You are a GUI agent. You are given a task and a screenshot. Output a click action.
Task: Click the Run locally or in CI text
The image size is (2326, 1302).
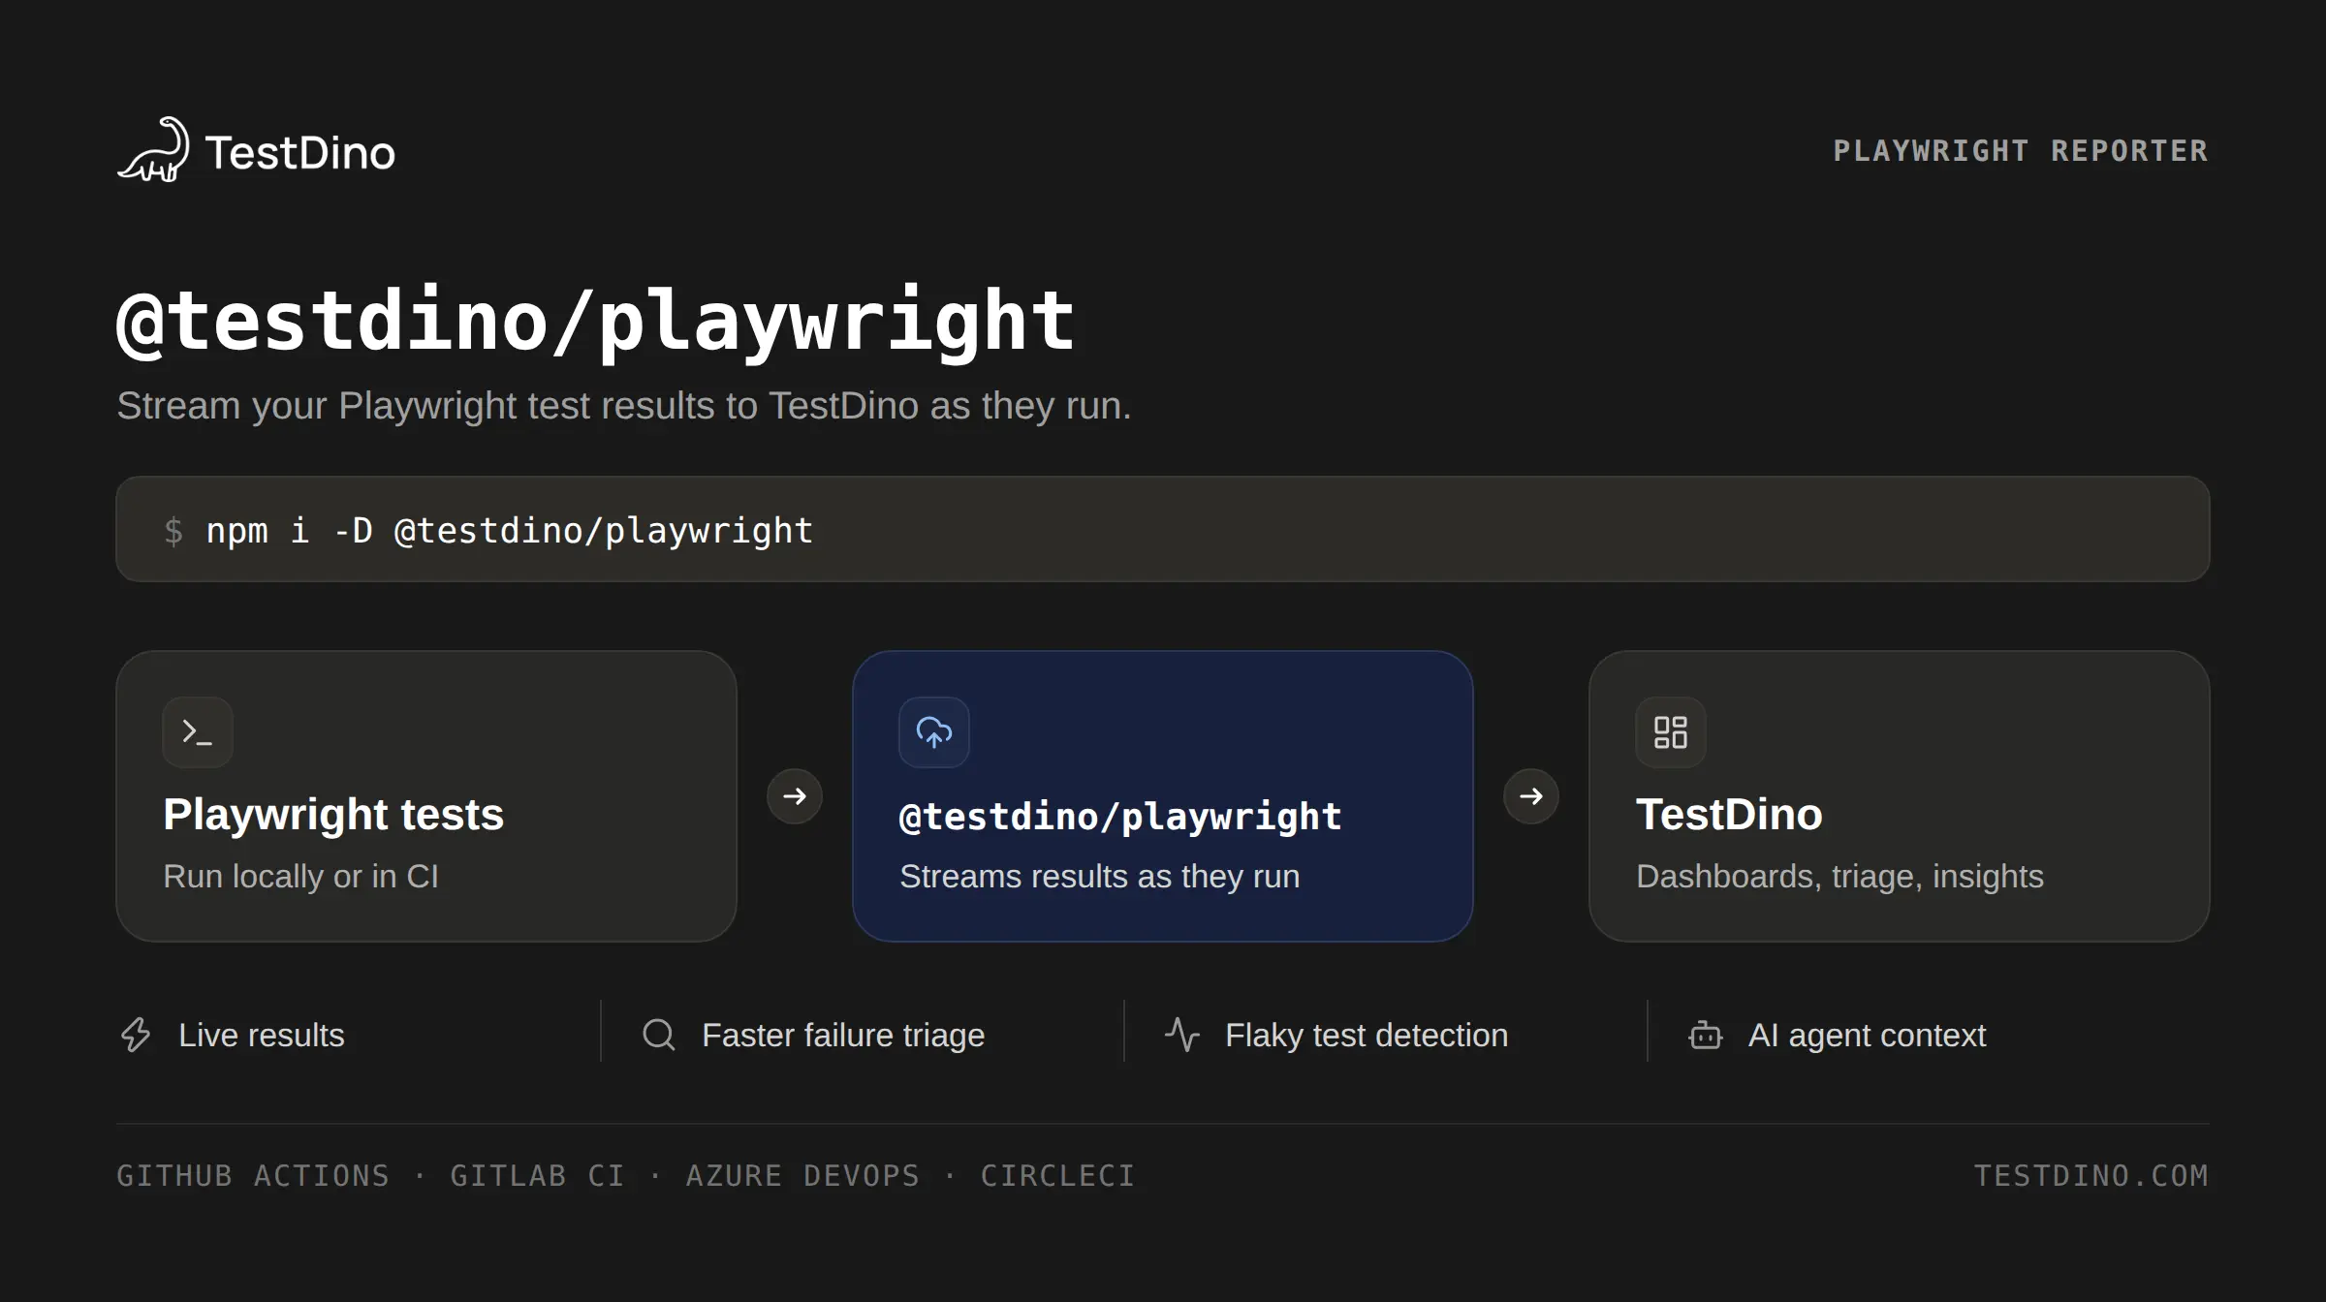(301, 876)
